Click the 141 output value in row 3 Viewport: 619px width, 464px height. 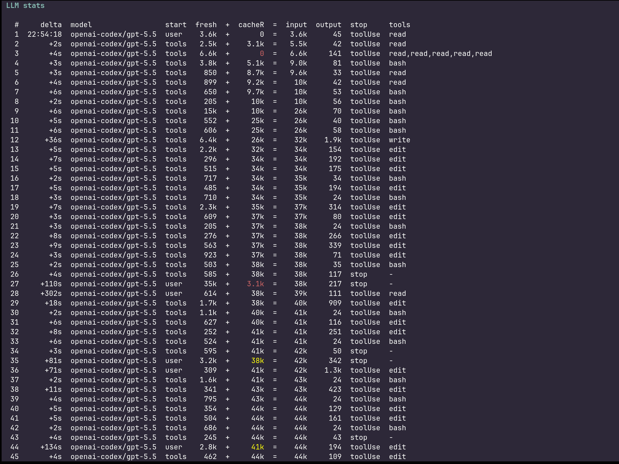point(335,54)
